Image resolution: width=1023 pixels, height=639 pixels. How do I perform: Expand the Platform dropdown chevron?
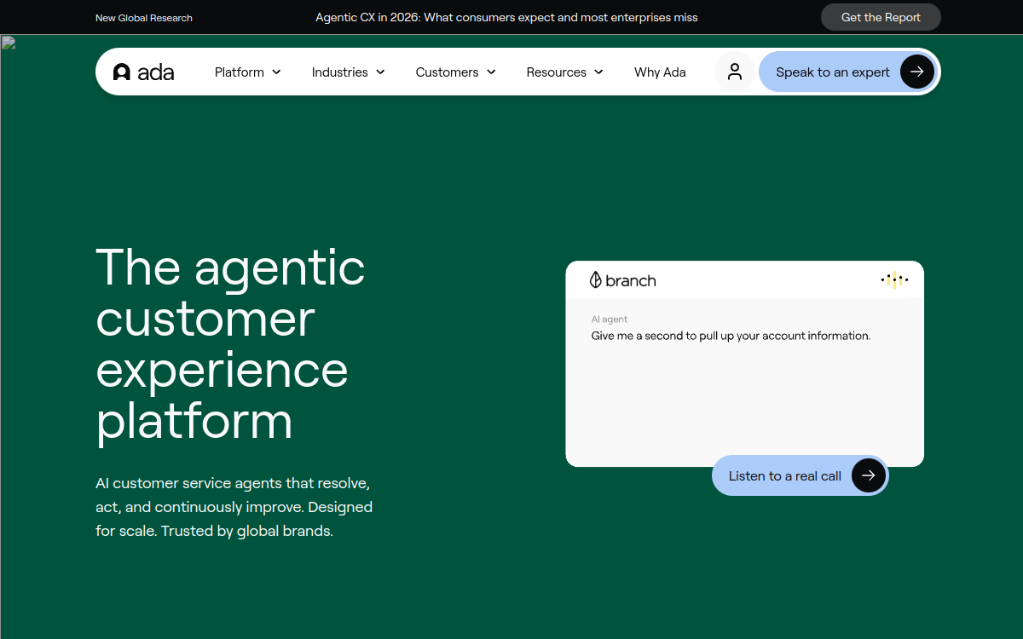point(276,72)
